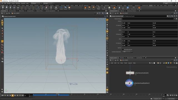Toggle the volumevisualization1 display flag
Viewport: 178px width, 100px height.
point(133,83)
